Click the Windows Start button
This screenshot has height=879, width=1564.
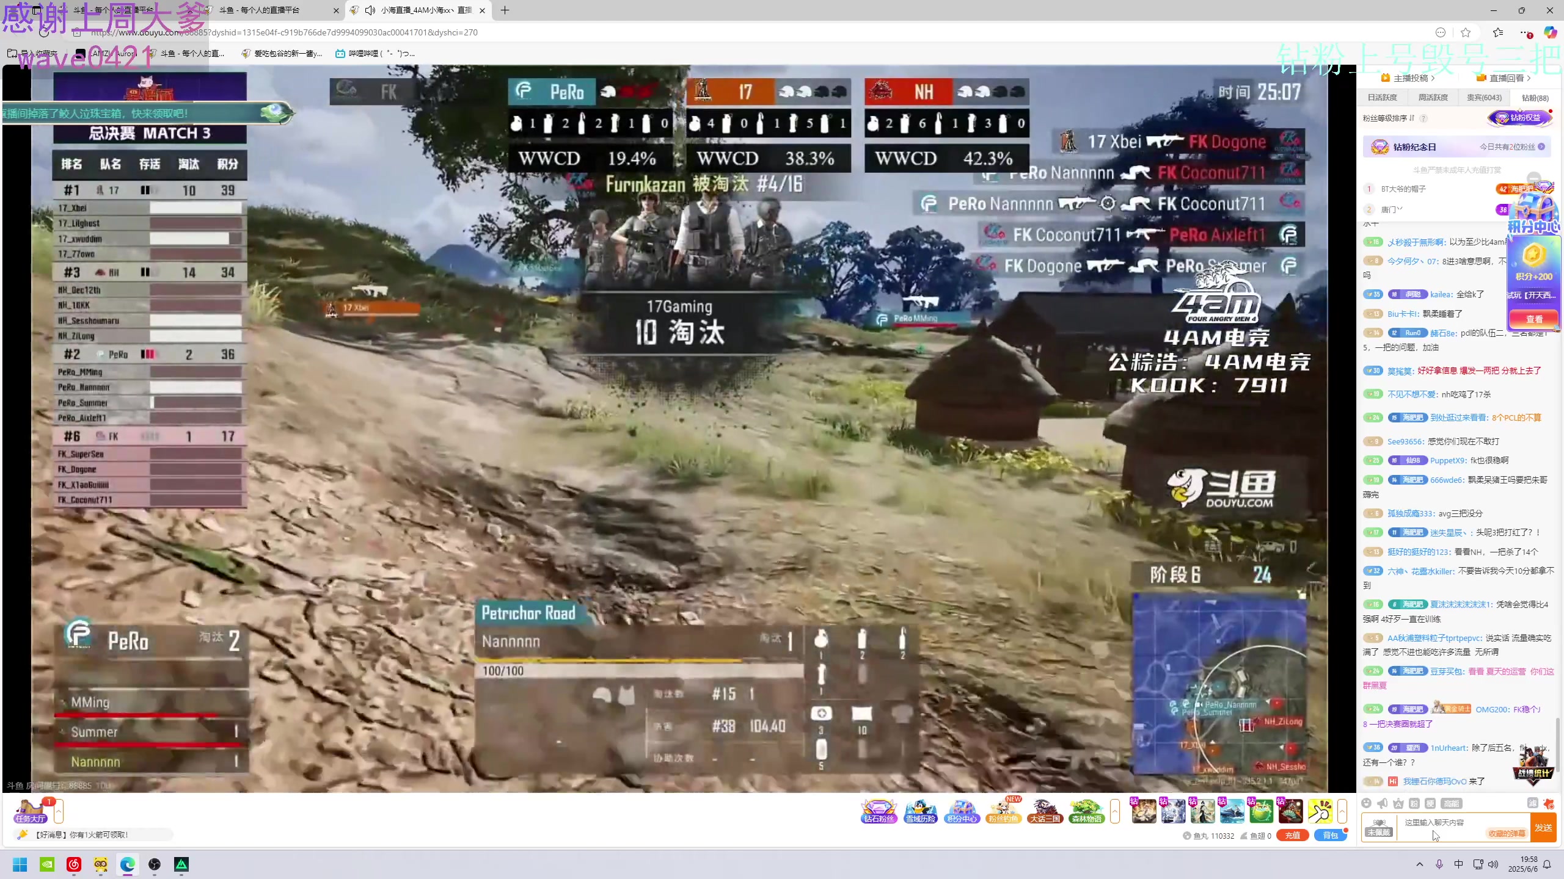tap(20, 864)
